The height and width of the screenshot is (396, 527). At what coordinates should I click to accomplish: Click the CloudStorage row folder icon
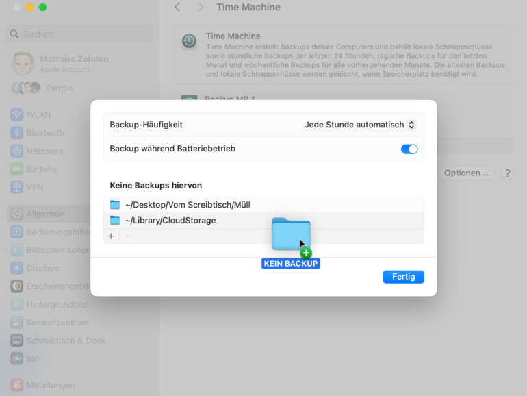pyautogui.click(x=115, y=221)
